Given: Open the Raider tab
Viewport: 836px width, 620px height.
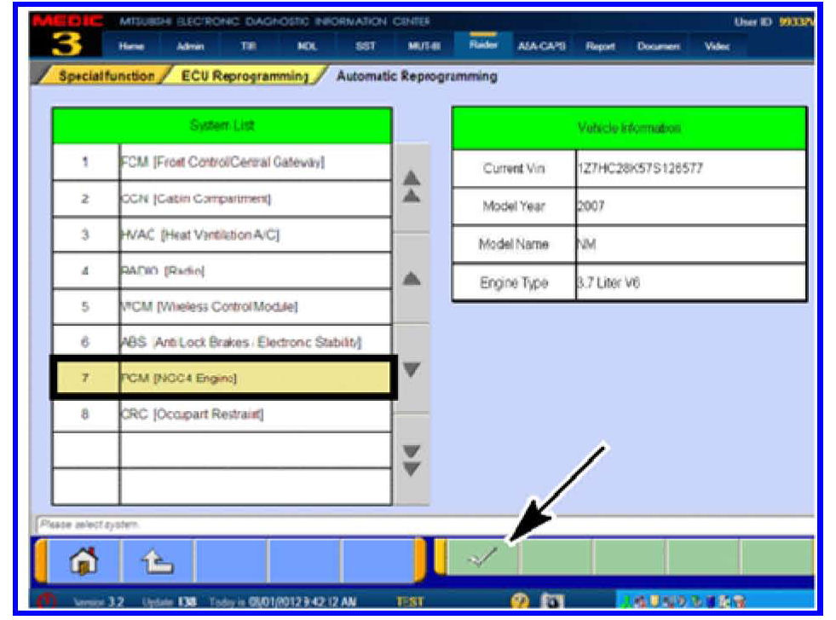Looking at the screenshot, I should click(x=480, y=43).
